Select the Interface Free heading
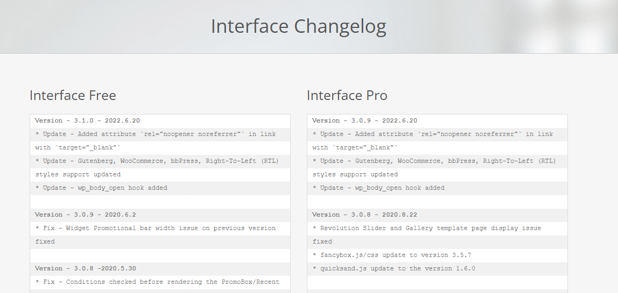The width and height of the screenshot is (618, 293). (x=73, y=95)
